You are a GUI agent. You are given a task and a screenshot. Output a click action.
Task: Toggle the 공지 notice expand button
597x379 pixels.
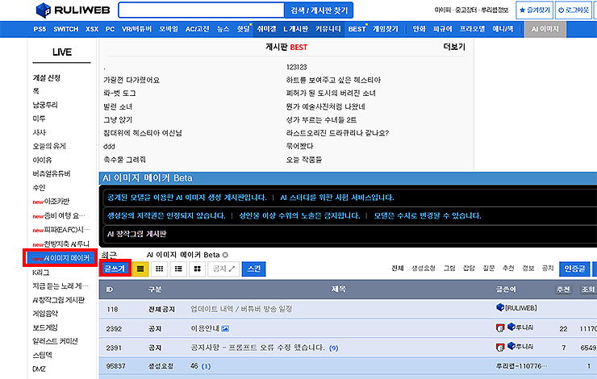[223, 269]
